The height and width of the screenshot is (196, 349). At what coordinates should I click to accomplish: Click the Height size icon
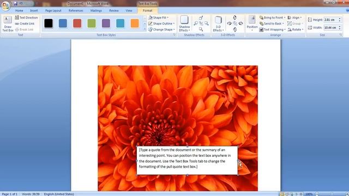click(310, 20)
